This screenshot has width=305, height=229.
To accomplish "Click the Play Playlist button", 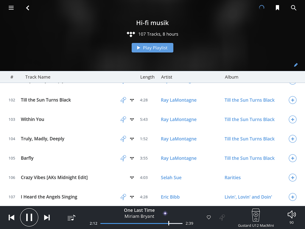I will click(x=152, y=47).
